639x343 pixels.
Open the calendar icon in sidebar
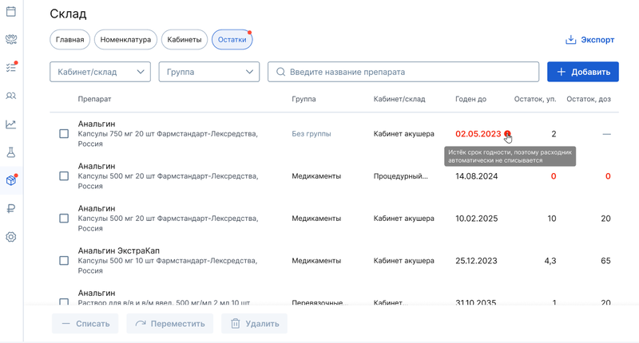pos(11,11)
